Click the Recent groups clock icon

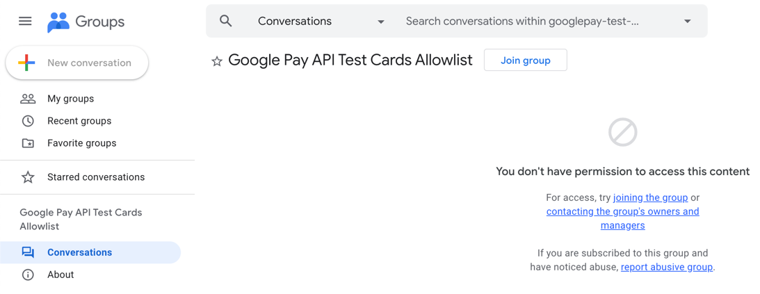pos(28,121)
